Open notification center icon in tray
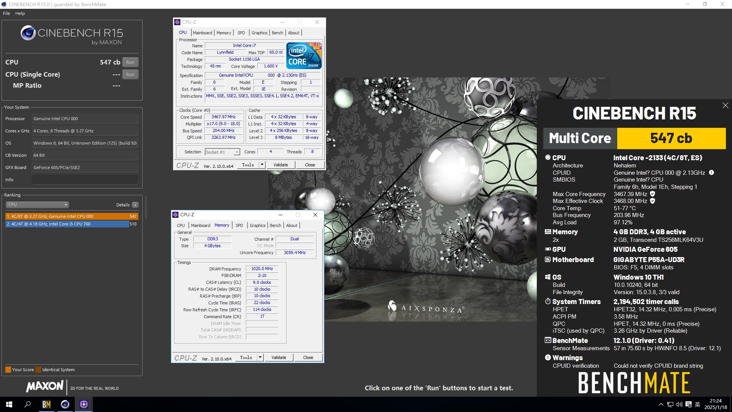 point(689,404)
